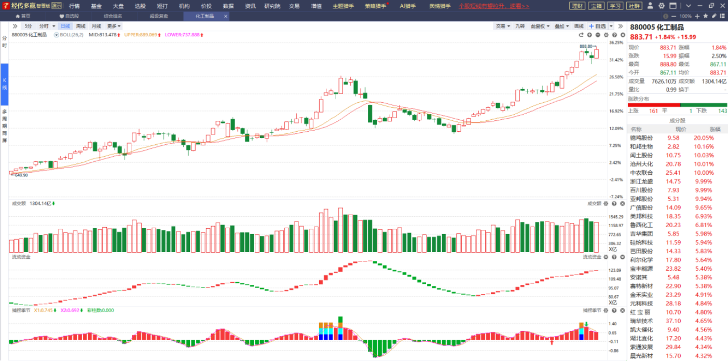This screenshot has width=728, height=361.
Task: Click the user account icon in title bar
Action: tap(651, 6)
